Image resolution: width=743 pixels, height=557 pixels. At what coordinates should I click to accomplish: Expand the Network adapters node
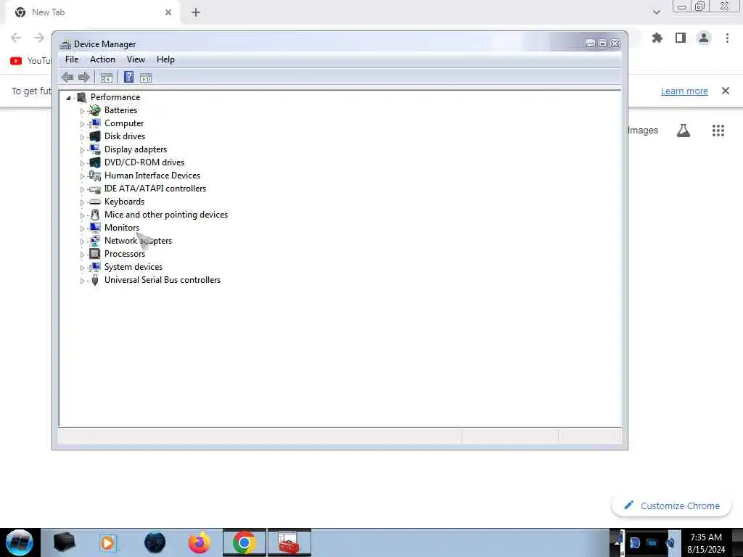[82, 242]
